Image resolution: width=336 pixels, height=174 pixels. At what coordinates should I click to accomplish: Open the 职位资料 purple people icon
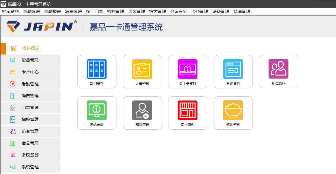278,69
